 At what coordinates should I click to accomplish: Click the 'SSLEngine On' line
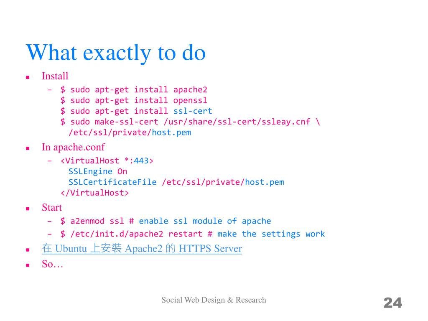(x=98, y=171)
